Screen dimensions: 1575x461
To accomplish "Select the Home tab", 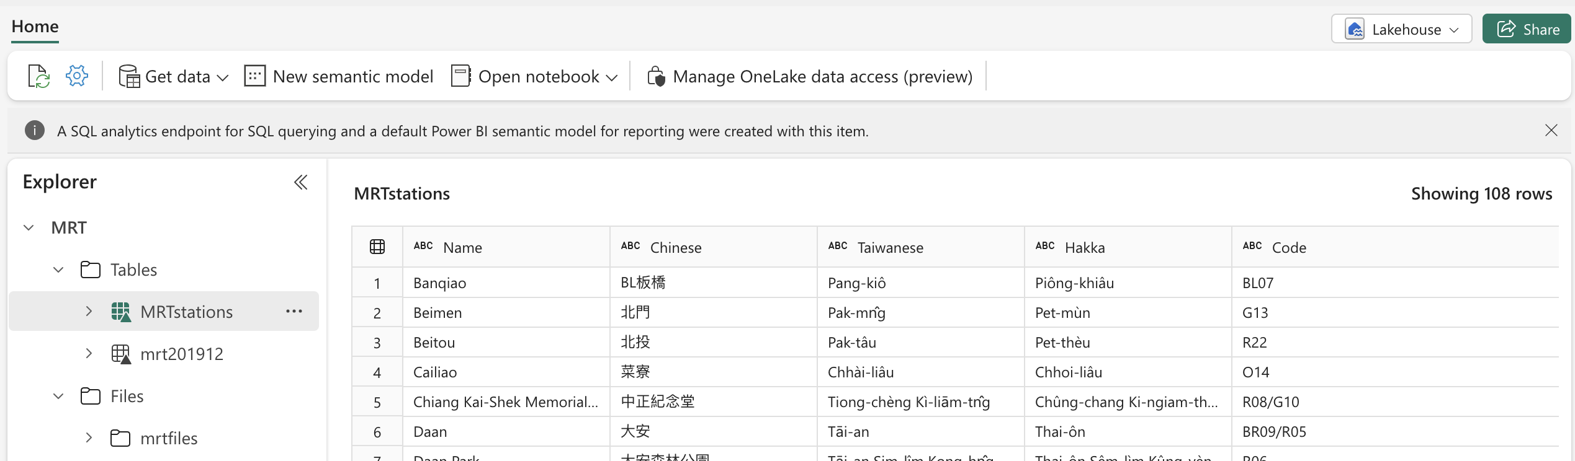I will pos(35,27).
